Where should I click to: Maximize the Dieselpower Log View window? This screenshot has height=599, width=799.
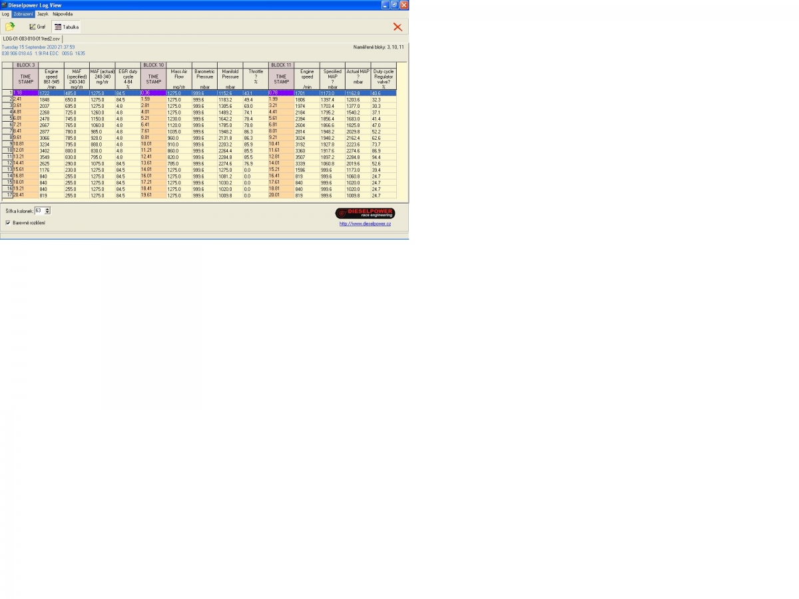[394, 5]
